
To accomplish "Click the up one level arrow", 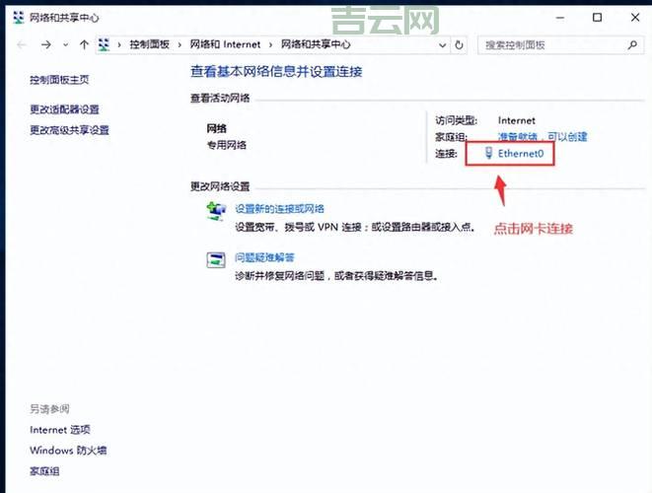I will tap(84, 44).
